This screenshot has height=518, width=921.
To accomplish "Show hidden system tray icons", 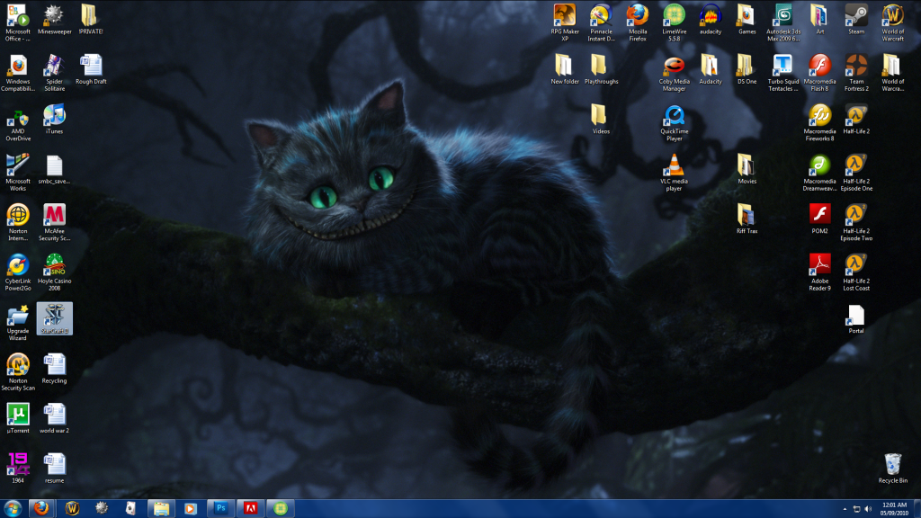I will point(845,509).
